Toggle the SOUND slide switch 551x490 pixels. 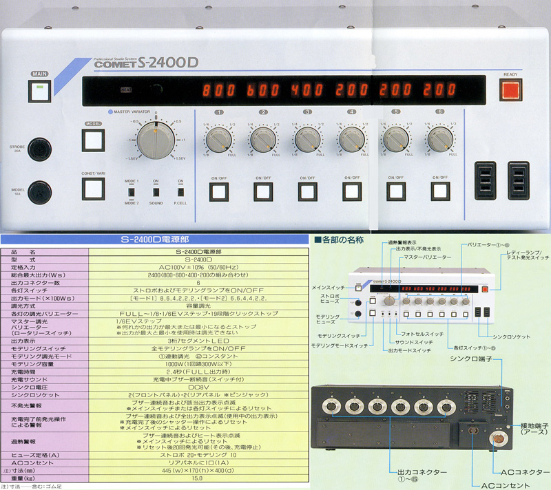click(x=156, y=191)
